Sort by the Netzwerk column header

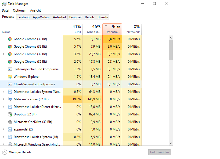click(x=132, y=29)
